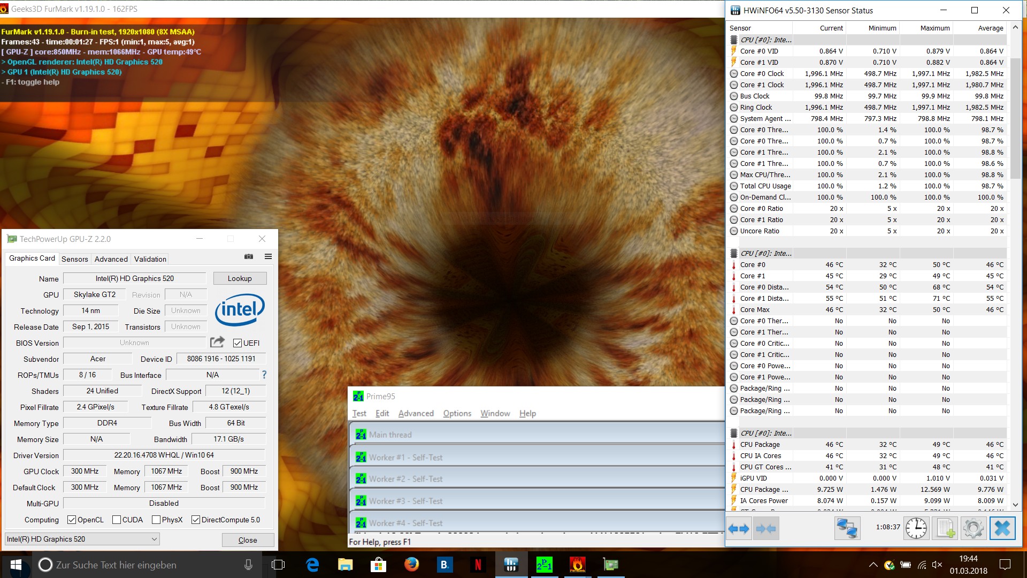Screen dimensions: 1027x578
Task: Click BIOS export share arrow icon
Action: (x=217, y=343)
